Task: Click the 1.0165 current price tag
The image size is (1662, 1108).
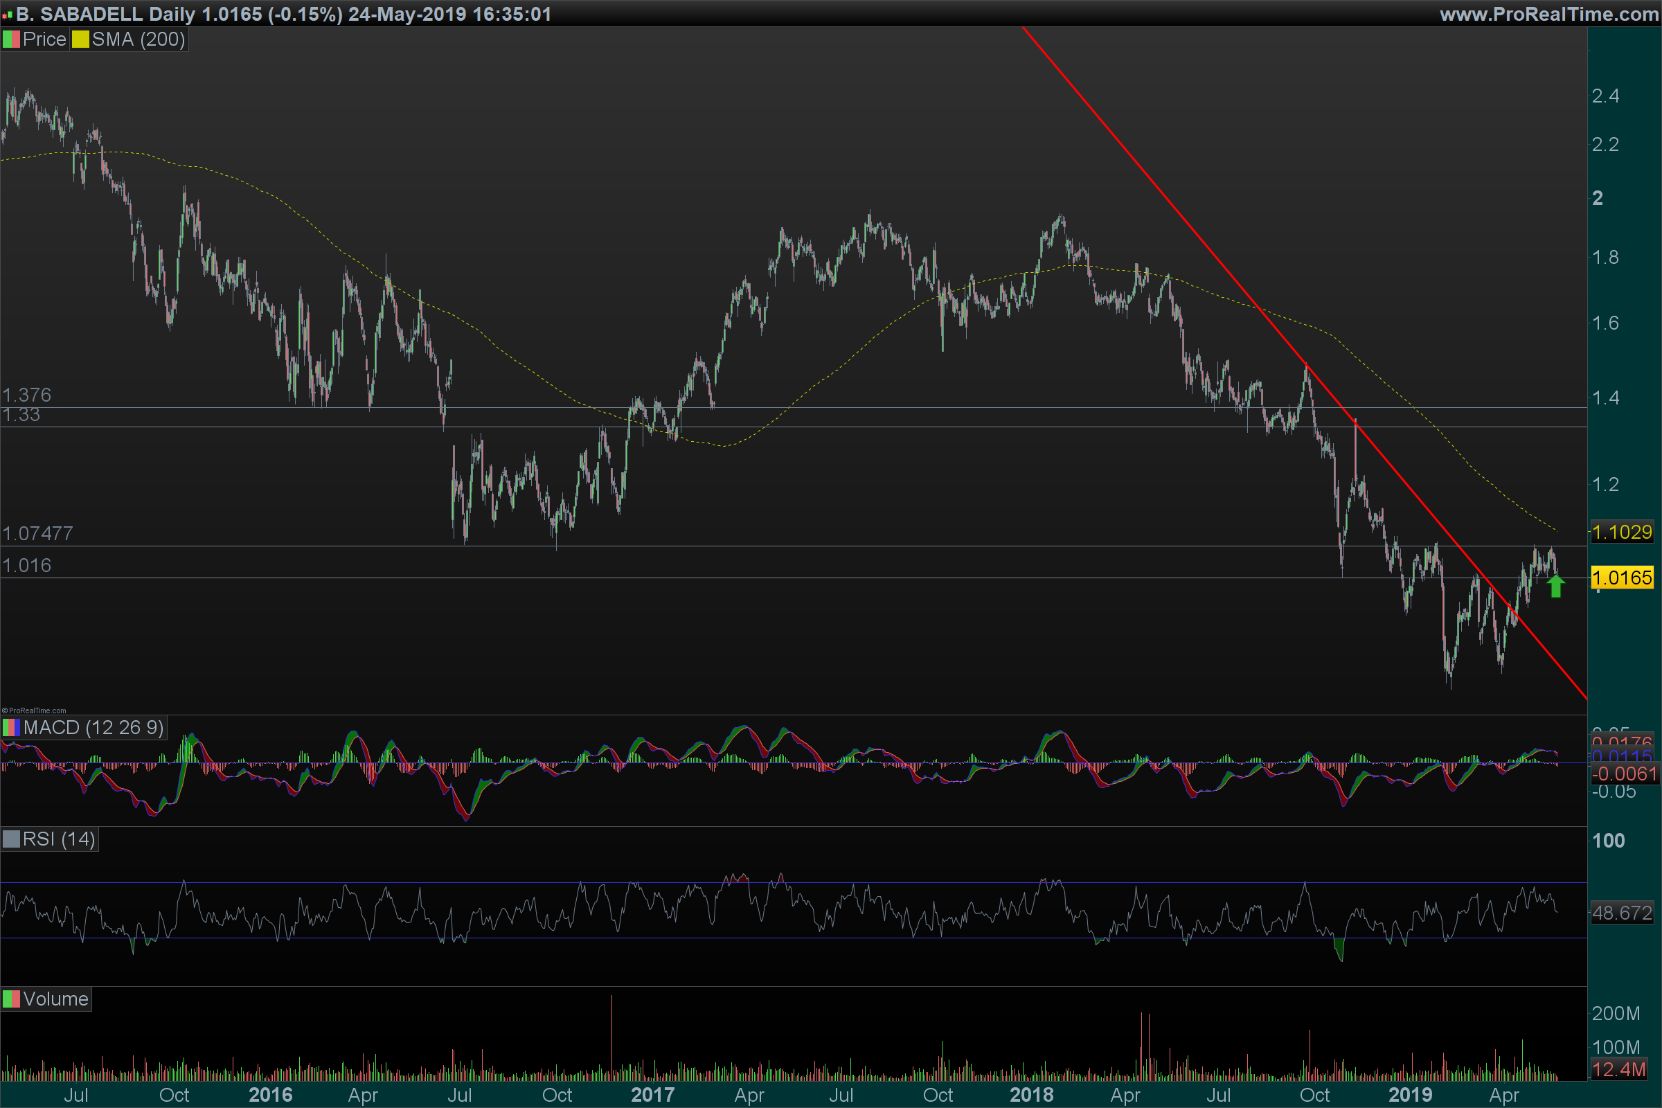Action: (1622, 578)
